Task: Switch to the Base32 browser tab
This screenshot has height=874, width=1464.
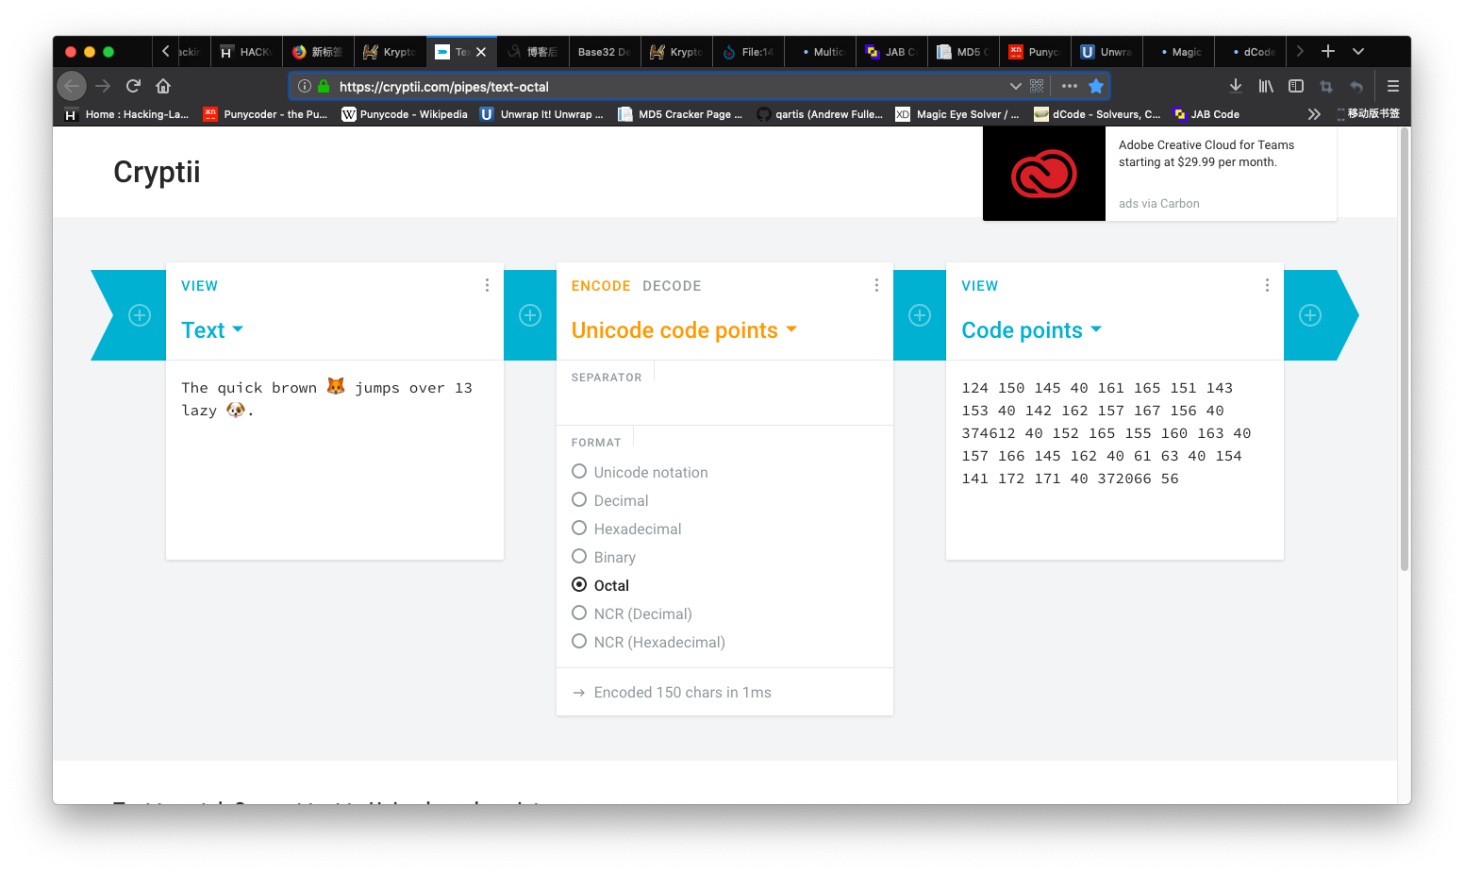Action: [604, 52]
